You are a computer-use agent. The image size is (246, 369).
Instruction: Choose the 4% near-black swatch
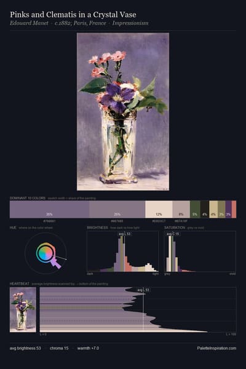coord(205,209)
